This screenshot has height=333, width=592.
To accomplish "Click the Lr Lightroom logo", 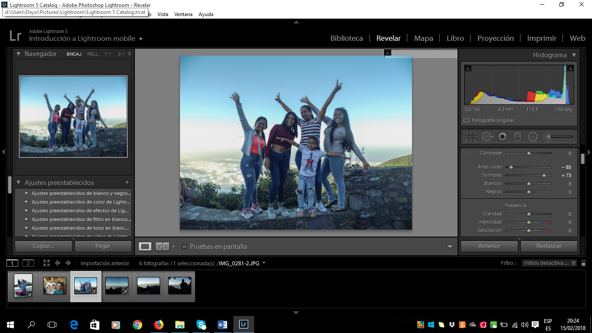I will point(15,36).
